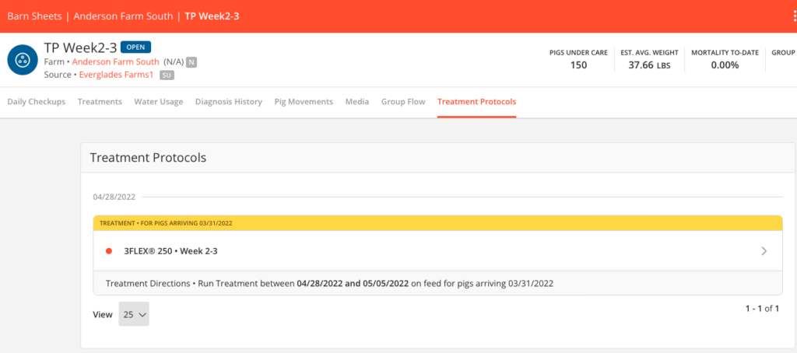Viewport: 797px width, 353px height.
Task: Click the GROUP stat label at far right
Action: tap(783, 53)
